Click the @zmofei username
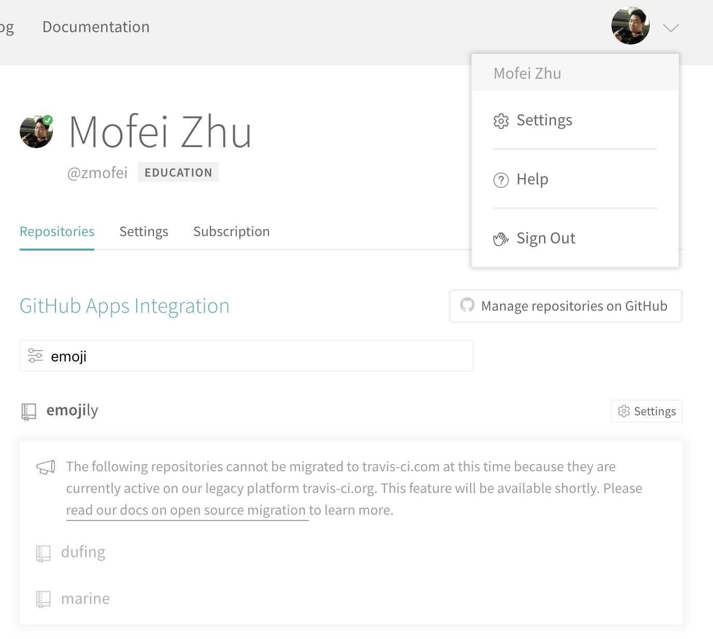713x639 pixels. tap(97, 172)
